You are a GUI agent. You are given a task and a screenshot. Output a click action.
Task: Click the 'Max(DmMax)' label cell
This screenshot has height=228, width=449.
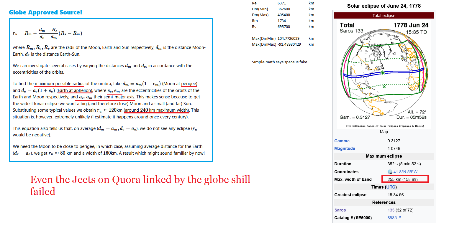[x=264, y=44]
